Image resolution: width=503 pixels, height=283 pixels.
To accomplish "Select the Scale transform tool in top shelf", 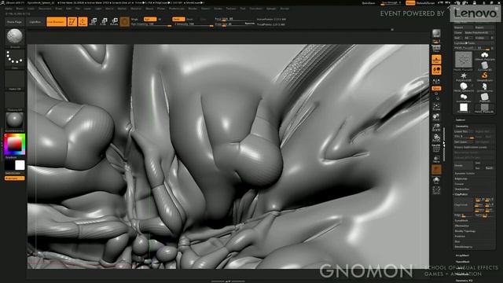I will click(x=104, y=21).
